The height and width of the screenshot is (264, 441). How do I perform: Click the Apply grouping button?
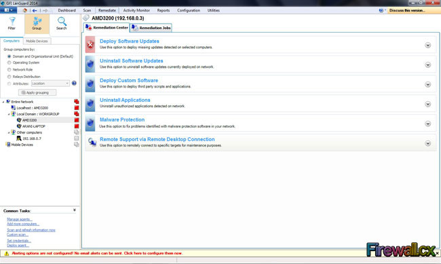[x=37, y=92]
